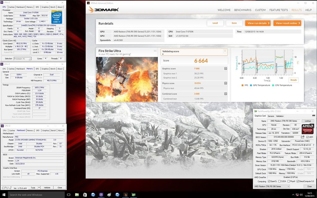The height and width of the screenshot is (198, 317).
Task: Click the AMD Radeon Graphics logo in GPU-Z
Action: point(308,129)
